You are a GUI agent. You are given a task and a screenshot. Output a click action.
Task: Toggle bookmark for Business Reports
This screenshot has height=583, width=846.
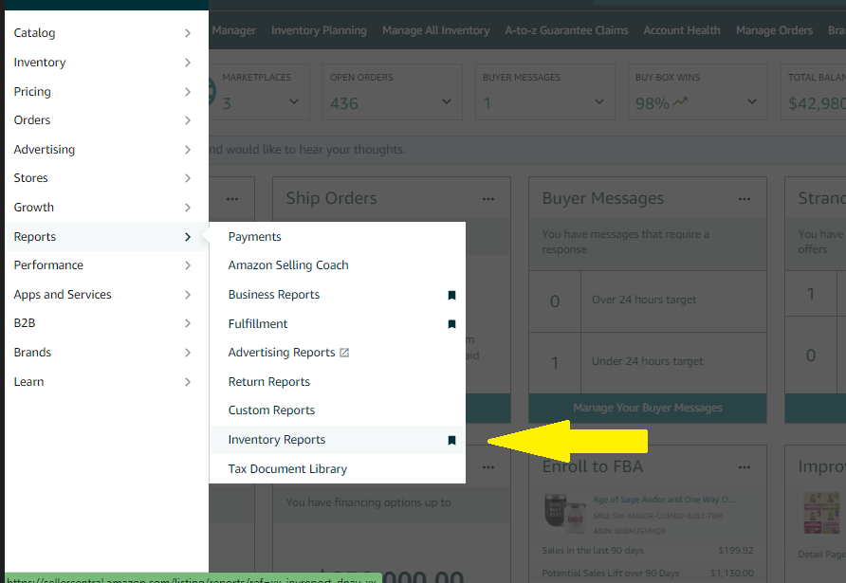click(452, 295)
